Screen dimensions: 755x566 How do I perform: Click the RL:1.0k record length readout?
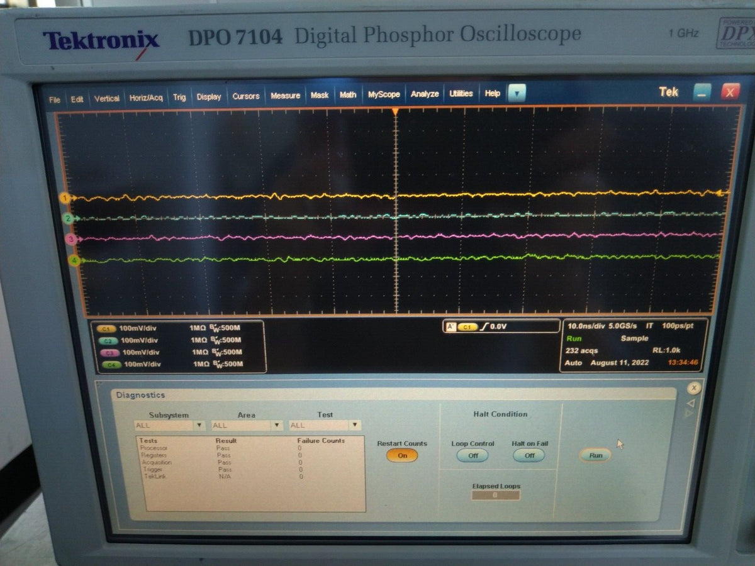tap(666, 350)
